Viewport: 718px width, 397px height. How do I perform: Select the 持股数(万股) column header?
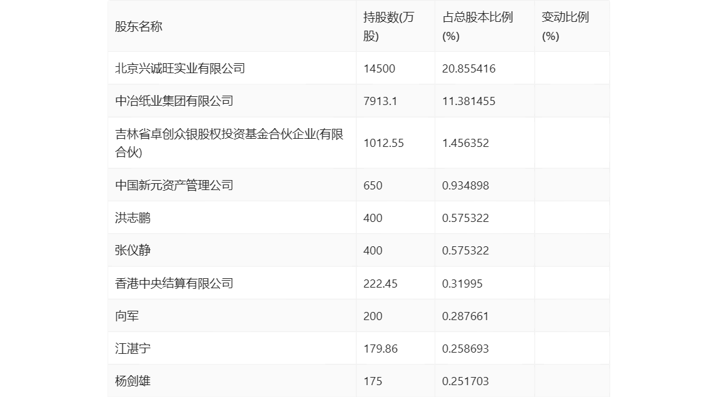click(388, 26)
